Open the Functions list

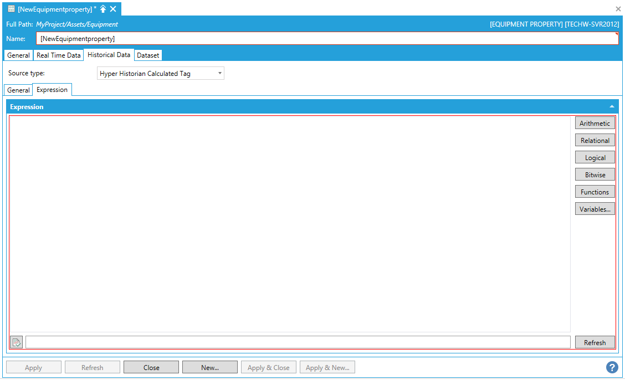[595, 192]
